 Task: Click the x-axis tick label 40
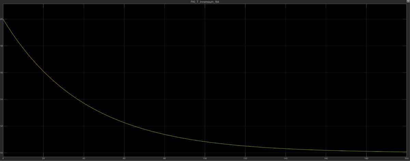coord(84,159)
